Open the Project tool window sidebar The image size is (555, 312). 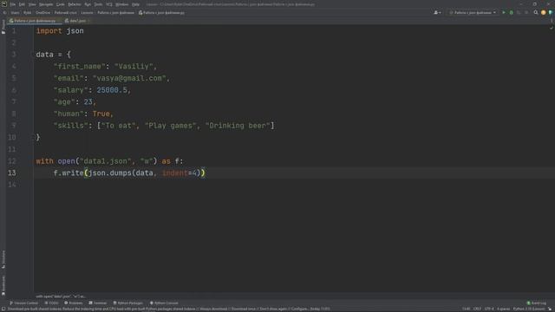(x=3, y=27)
